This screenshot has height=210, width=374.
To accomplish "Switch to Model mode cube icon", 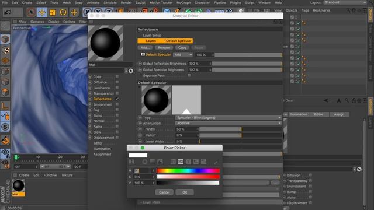I will [x=5, y=39].
